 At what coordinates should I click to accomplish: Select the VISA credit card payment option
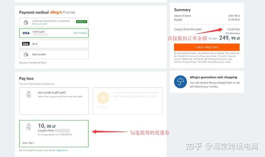click(x=54, y=33)
